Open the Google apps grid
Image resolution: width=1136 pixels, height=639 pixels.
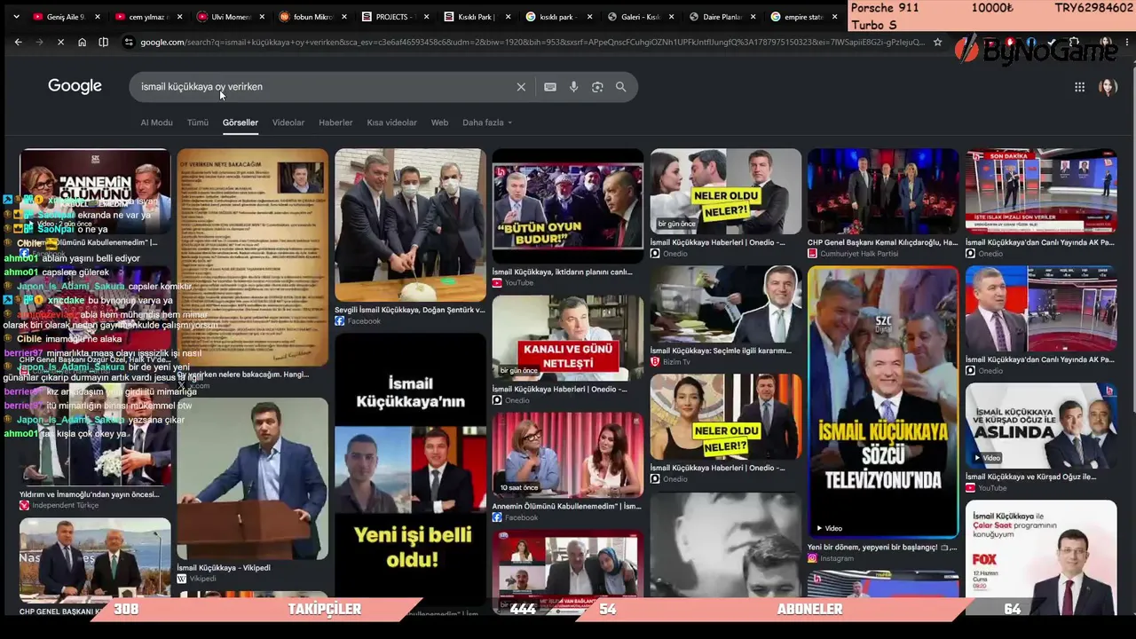click(x=1079, y=87)
